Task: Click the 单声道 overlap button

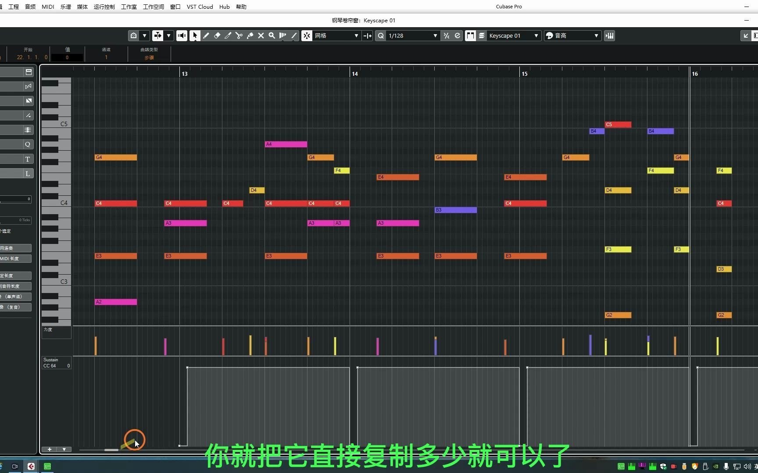Action: click(15, 297)
